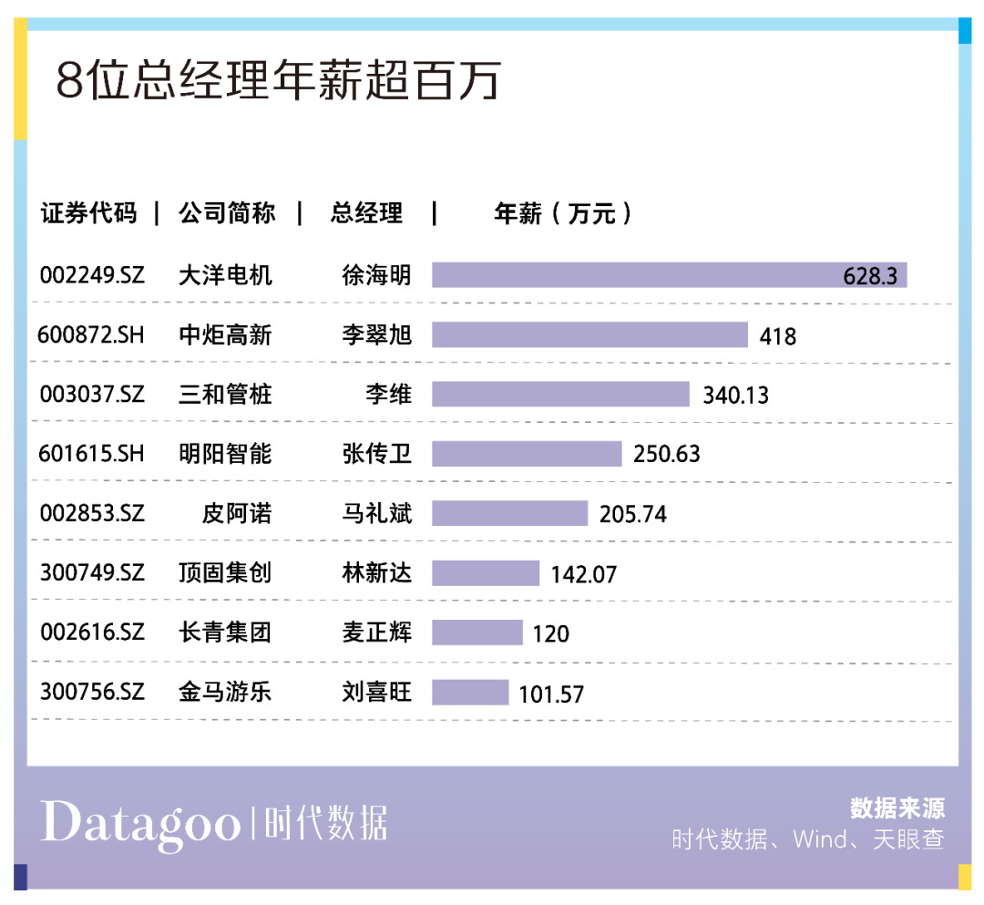Click the 证券代码 column header
The height and width of the screenshot is (905, 984).
click(x=88, y=212)
